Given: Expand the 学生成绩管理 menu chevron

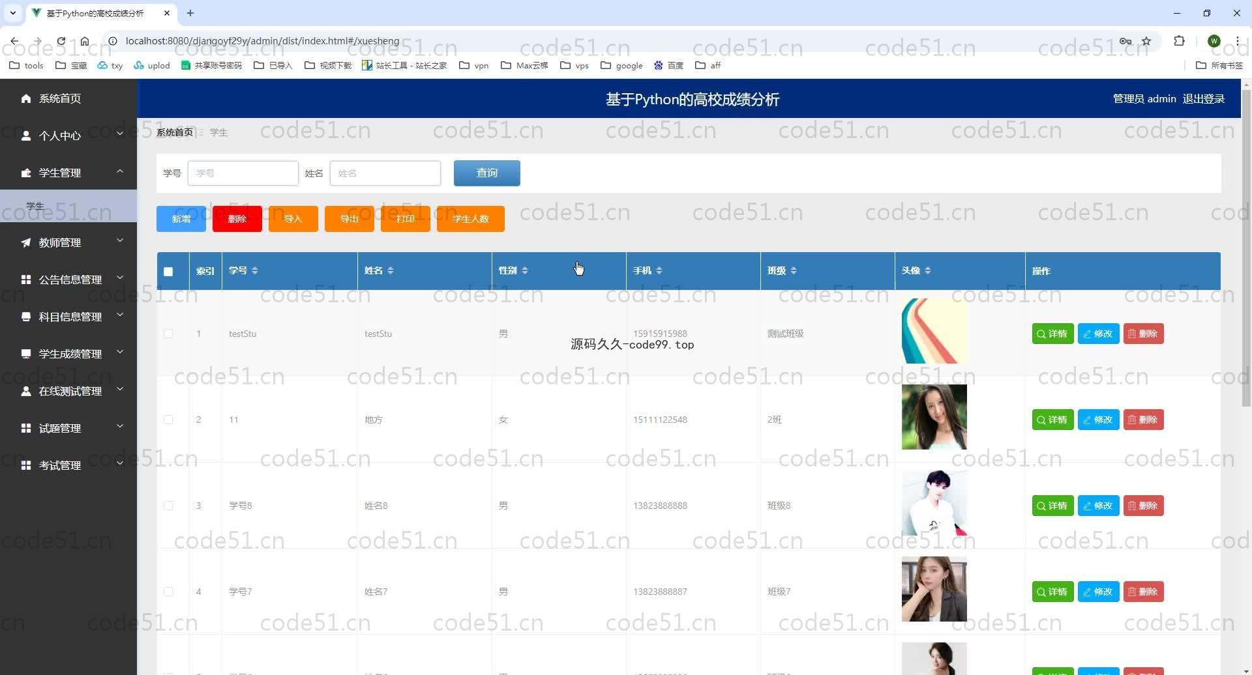Looking at the screenshot, I should pos(120,352).
